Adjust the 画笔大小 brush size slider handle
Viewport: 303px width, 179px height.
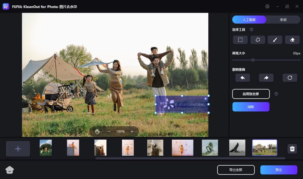253,60
